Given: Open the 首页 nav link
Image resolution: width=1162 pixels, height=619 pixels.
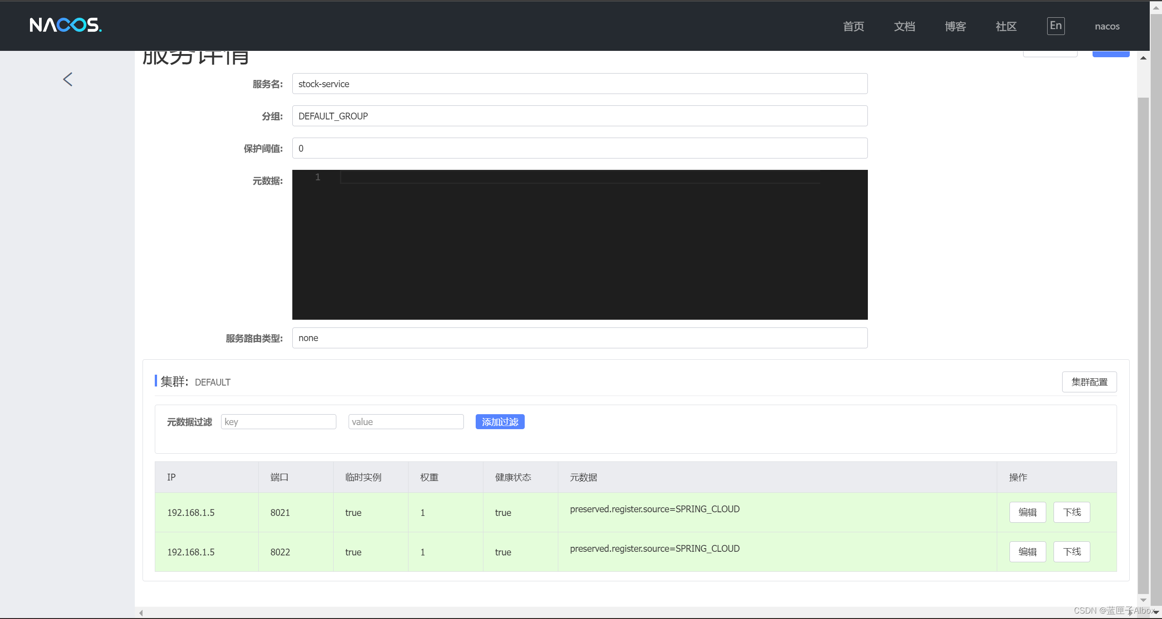Looking at the screenshot, I should (x=853, y=26).
